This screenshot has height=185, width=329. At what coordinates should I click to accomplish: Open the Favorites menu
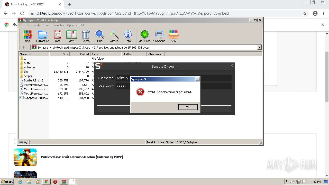point(58,25)
